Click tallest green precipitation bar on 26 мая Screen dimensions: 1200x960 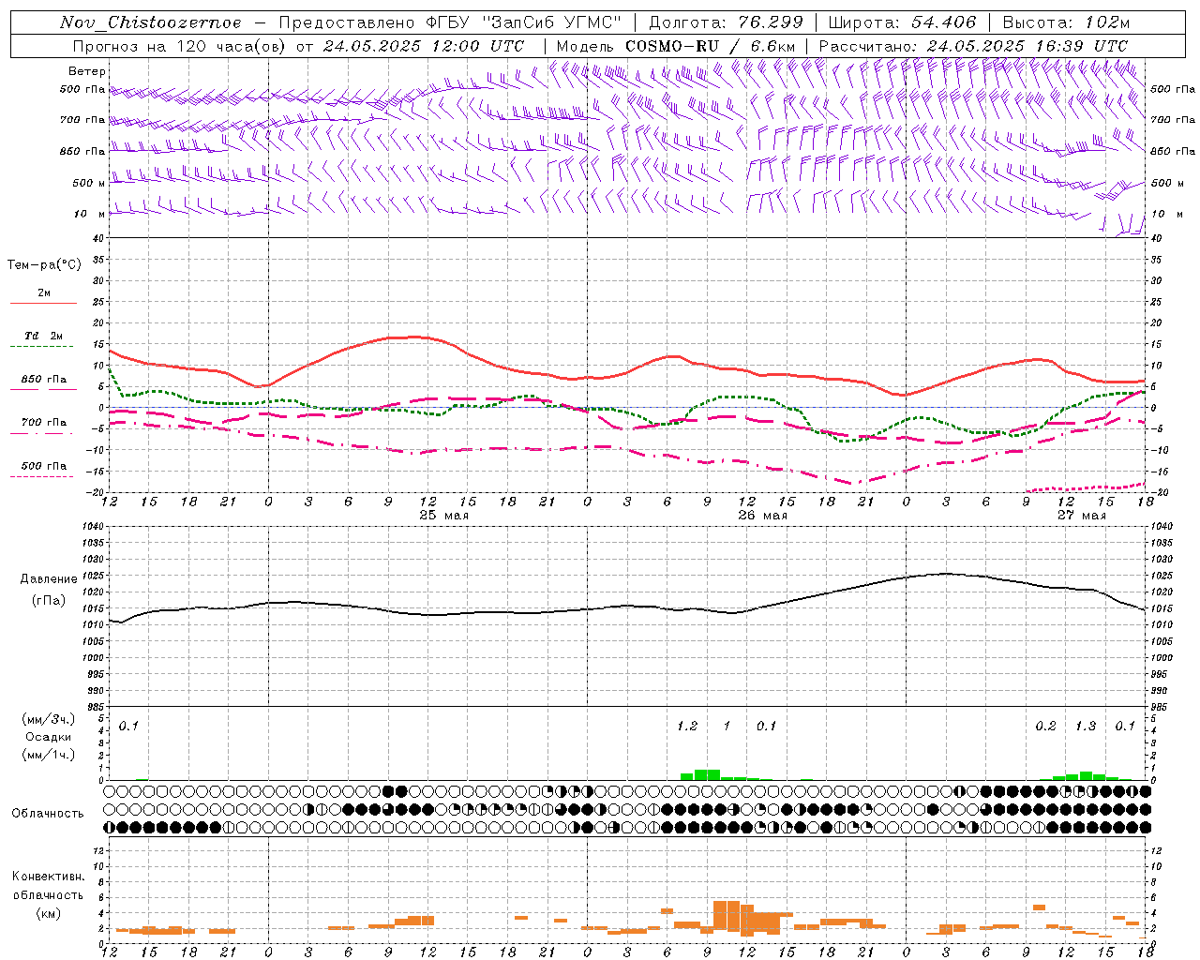coord(707,774)
